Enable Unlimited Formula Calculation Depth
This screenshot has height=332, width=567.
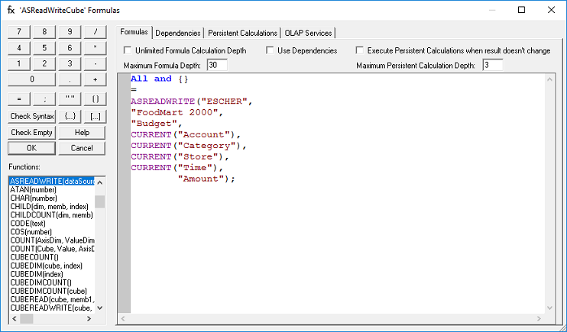point(128,50)
